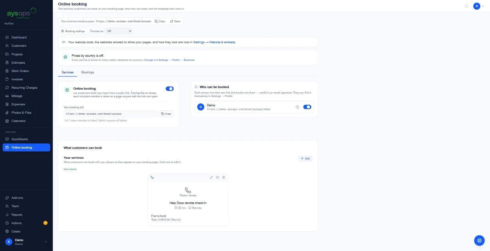The image size is (490, 251).
Task: Select the Services tab
Action: coord(68,72)
